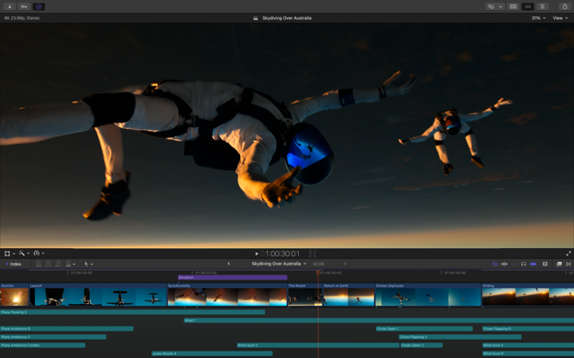Screen dimensions: 574x358
Task: Go back in timeline history arrow
Action: (229, 264)
